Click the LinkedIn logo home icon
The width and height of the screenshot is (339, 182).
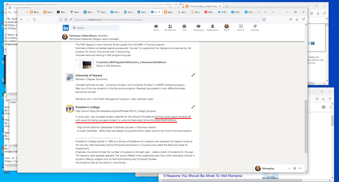pos(66,28)
